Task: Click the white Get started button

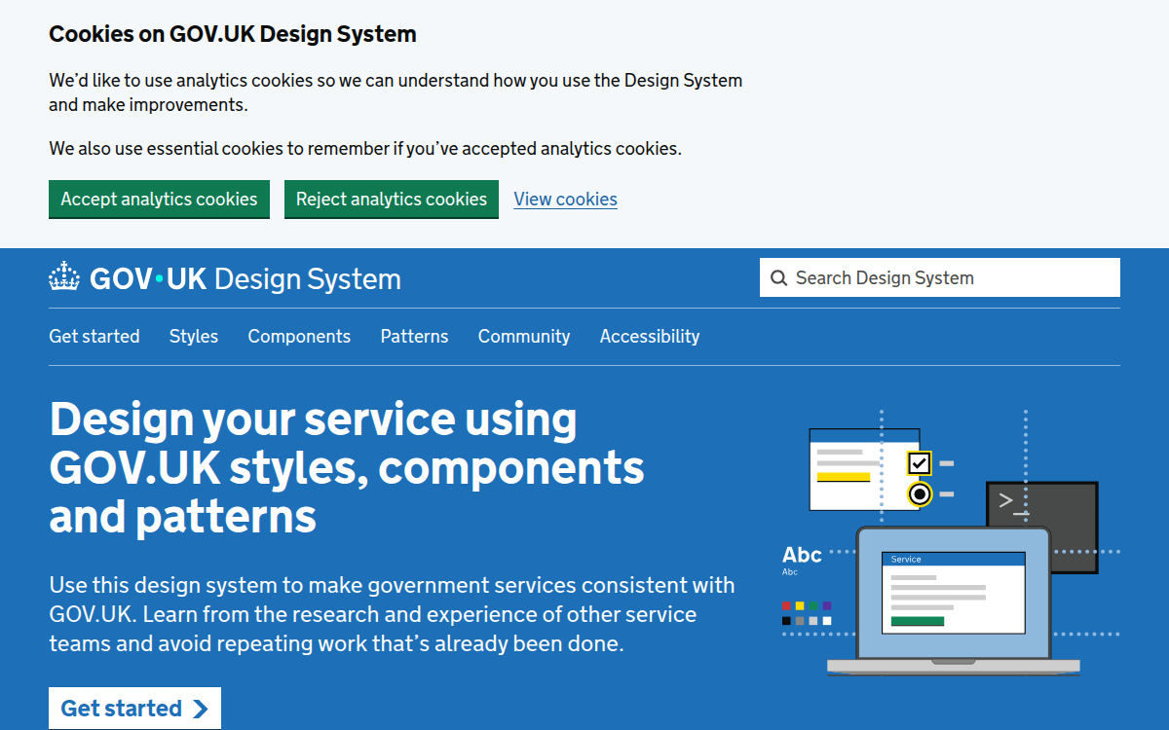Action: point(134,708)
